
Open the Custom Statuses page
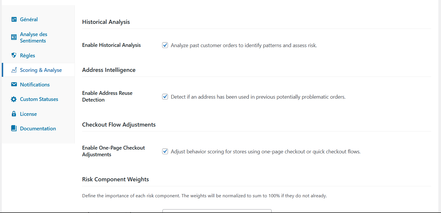(39, 99)
